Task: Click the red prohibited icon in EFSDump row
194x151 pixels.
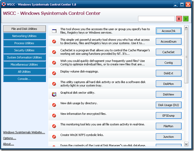Action: click(x=54, y=116)
